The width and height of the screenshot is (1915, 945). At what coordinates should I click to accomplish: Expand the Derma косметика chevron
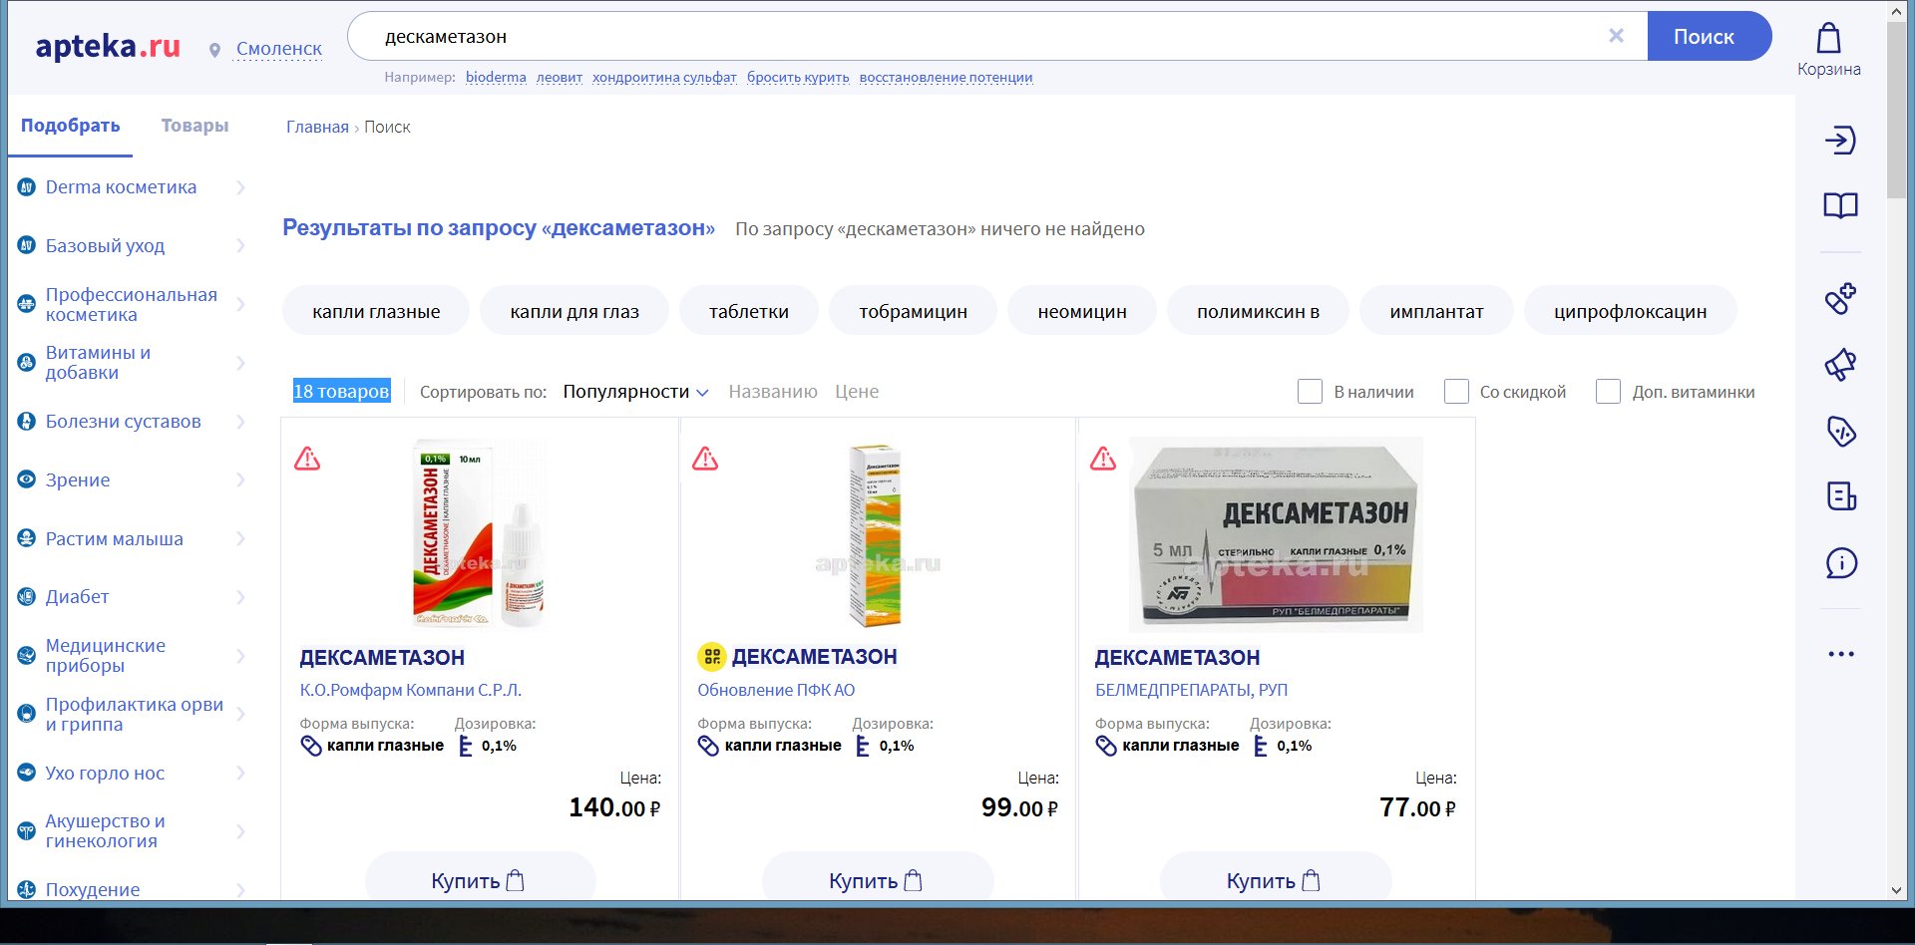(x=240, y=187)
